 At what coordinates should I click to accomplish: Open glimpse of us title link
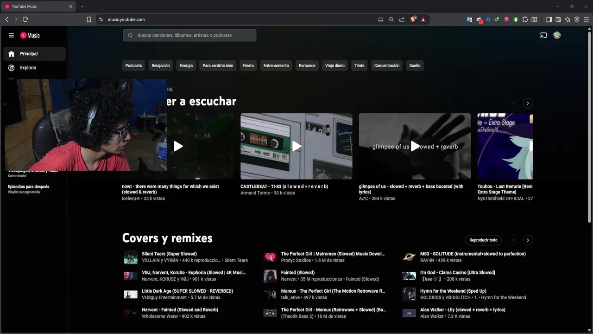tap(411, 189)
